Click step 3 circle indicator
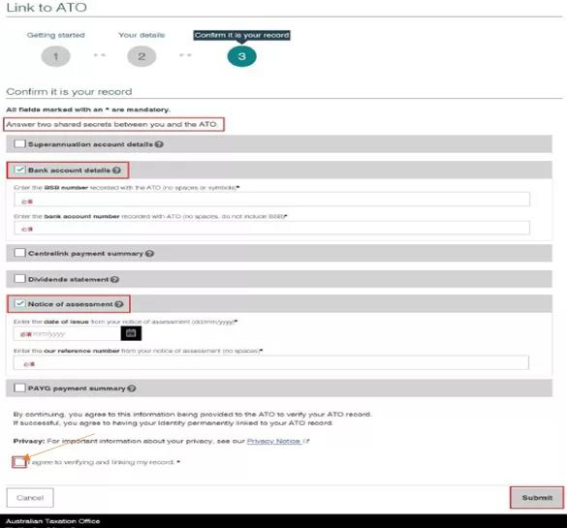Viewport: 567px width, 528px height. point(242,56)
